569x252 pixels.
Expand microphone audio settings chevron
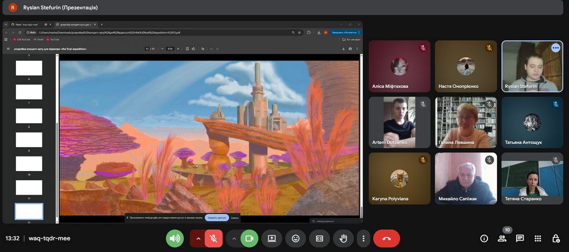pos(198,239)
